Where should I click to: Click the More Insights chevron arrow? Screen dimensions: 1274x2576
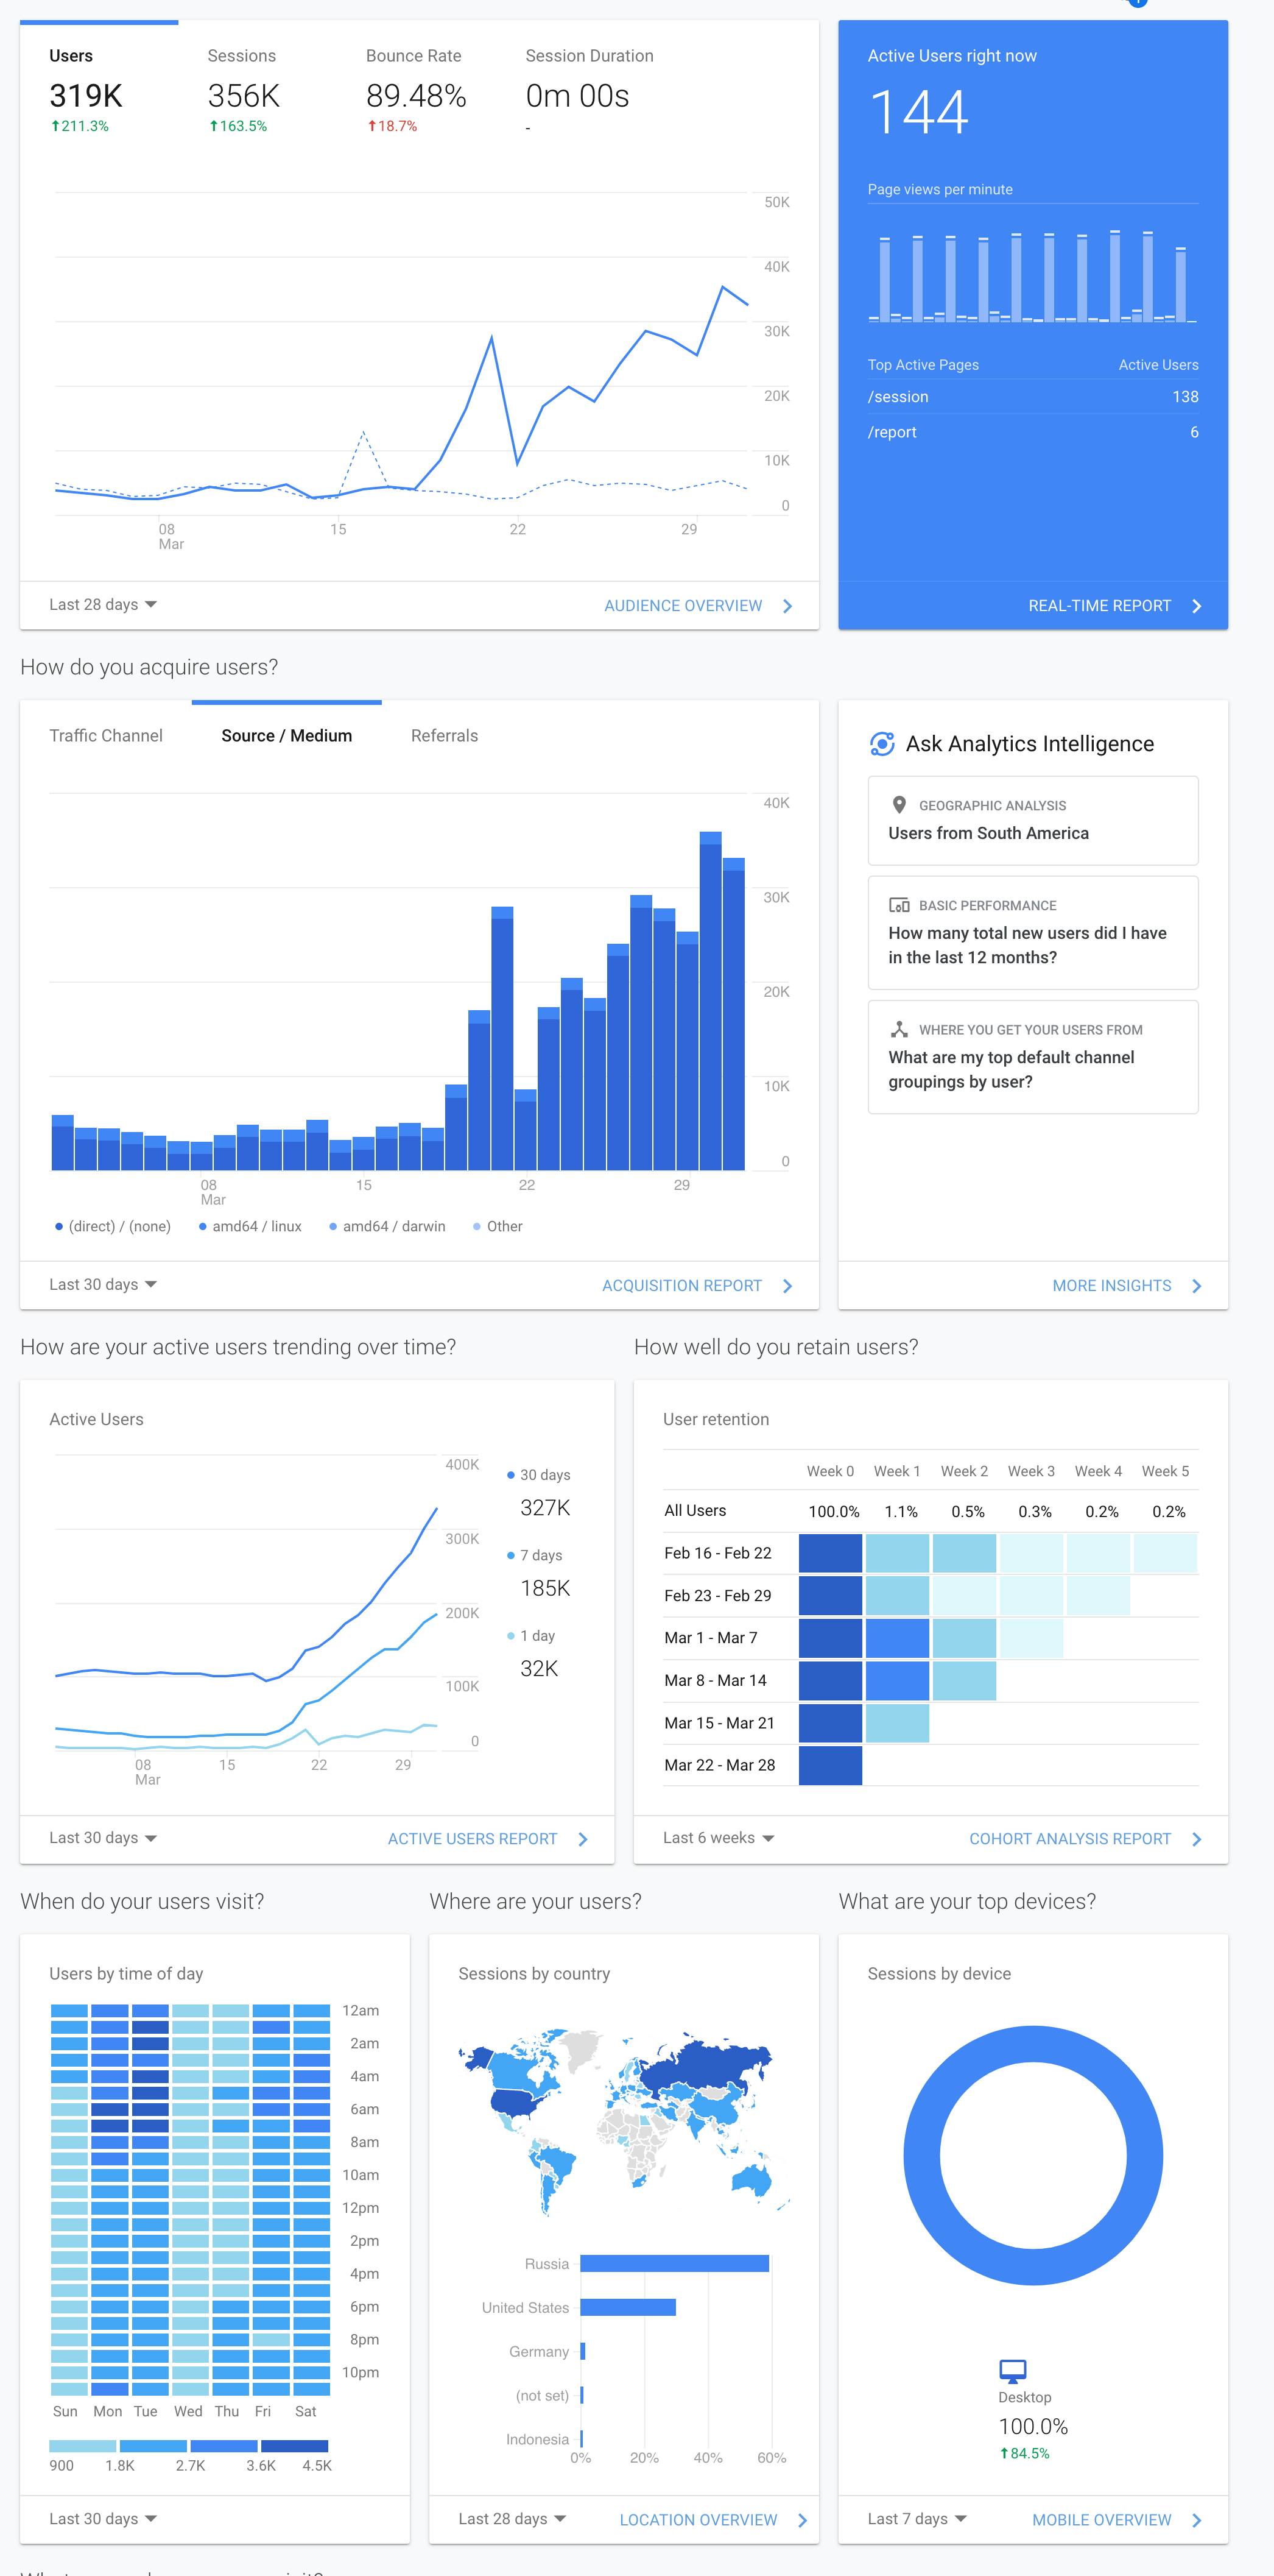pos(1196,1286)
